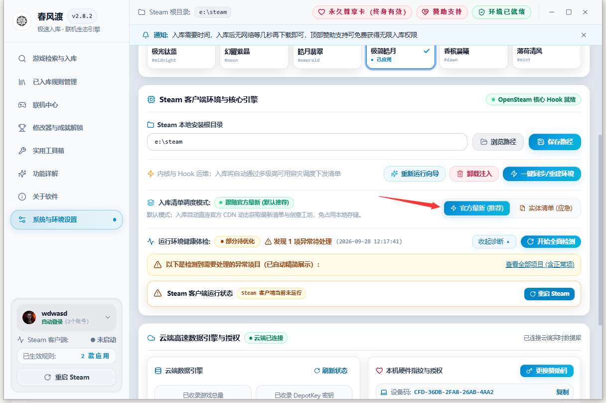Collapse diagnostics with 收起诊断
The image size is (606, 403).
click(494, 241)
